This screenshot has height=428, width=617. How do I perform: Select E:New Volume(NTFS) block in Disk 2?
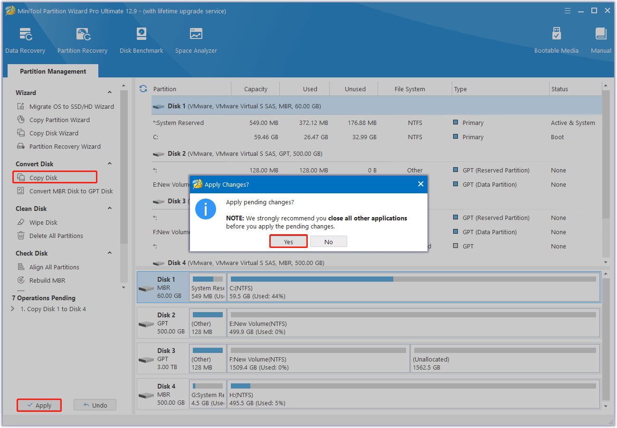coord(413,323)
